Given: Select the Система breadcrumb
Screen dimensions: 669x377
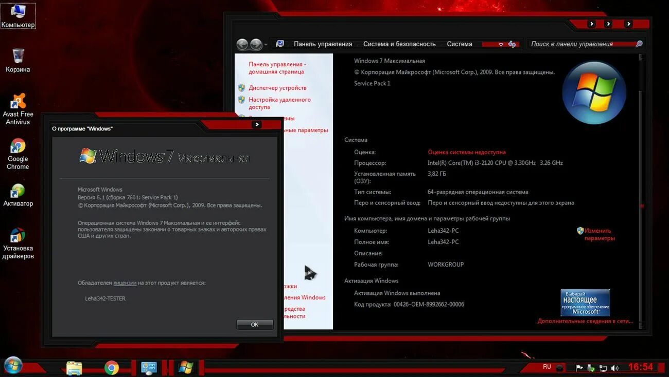Looking at the screenshot, I should click(460, 44).
